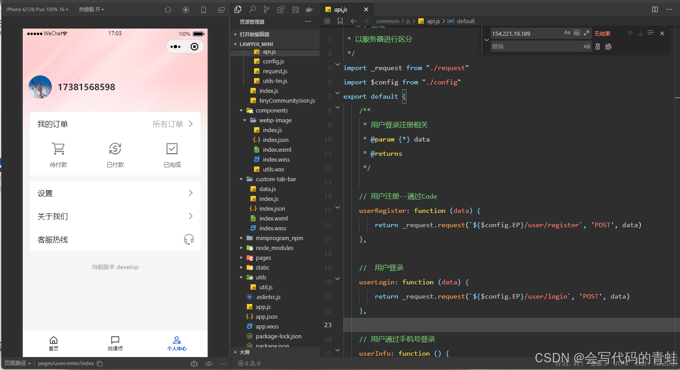Click Replace All icon in find widget
The width and height of the screenshot is (680, 370).
[608, 46]
